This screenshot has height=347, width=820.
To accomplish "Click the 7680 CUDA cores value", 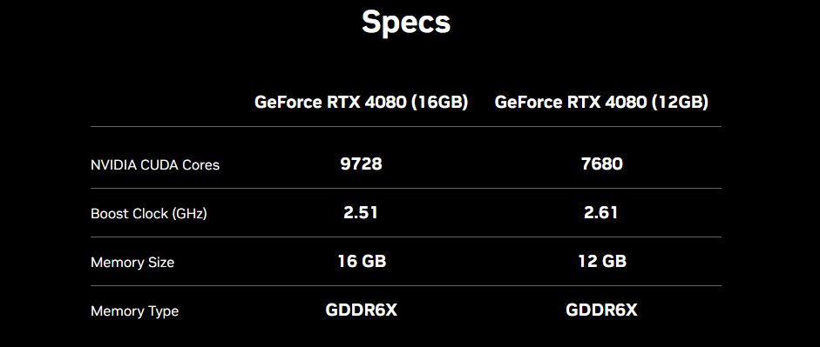I will click(x=601, y=164).
